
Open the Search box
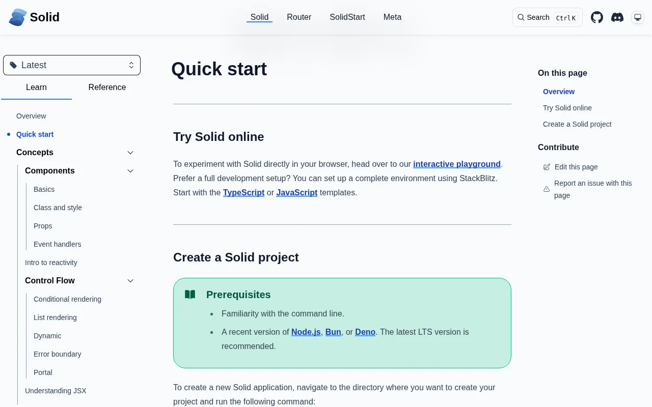(548, 17)
